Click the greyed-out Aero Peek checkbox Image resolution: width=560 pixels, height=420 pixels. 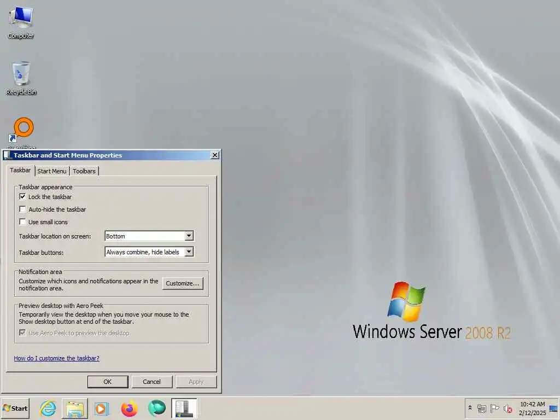tap(22, 333)
